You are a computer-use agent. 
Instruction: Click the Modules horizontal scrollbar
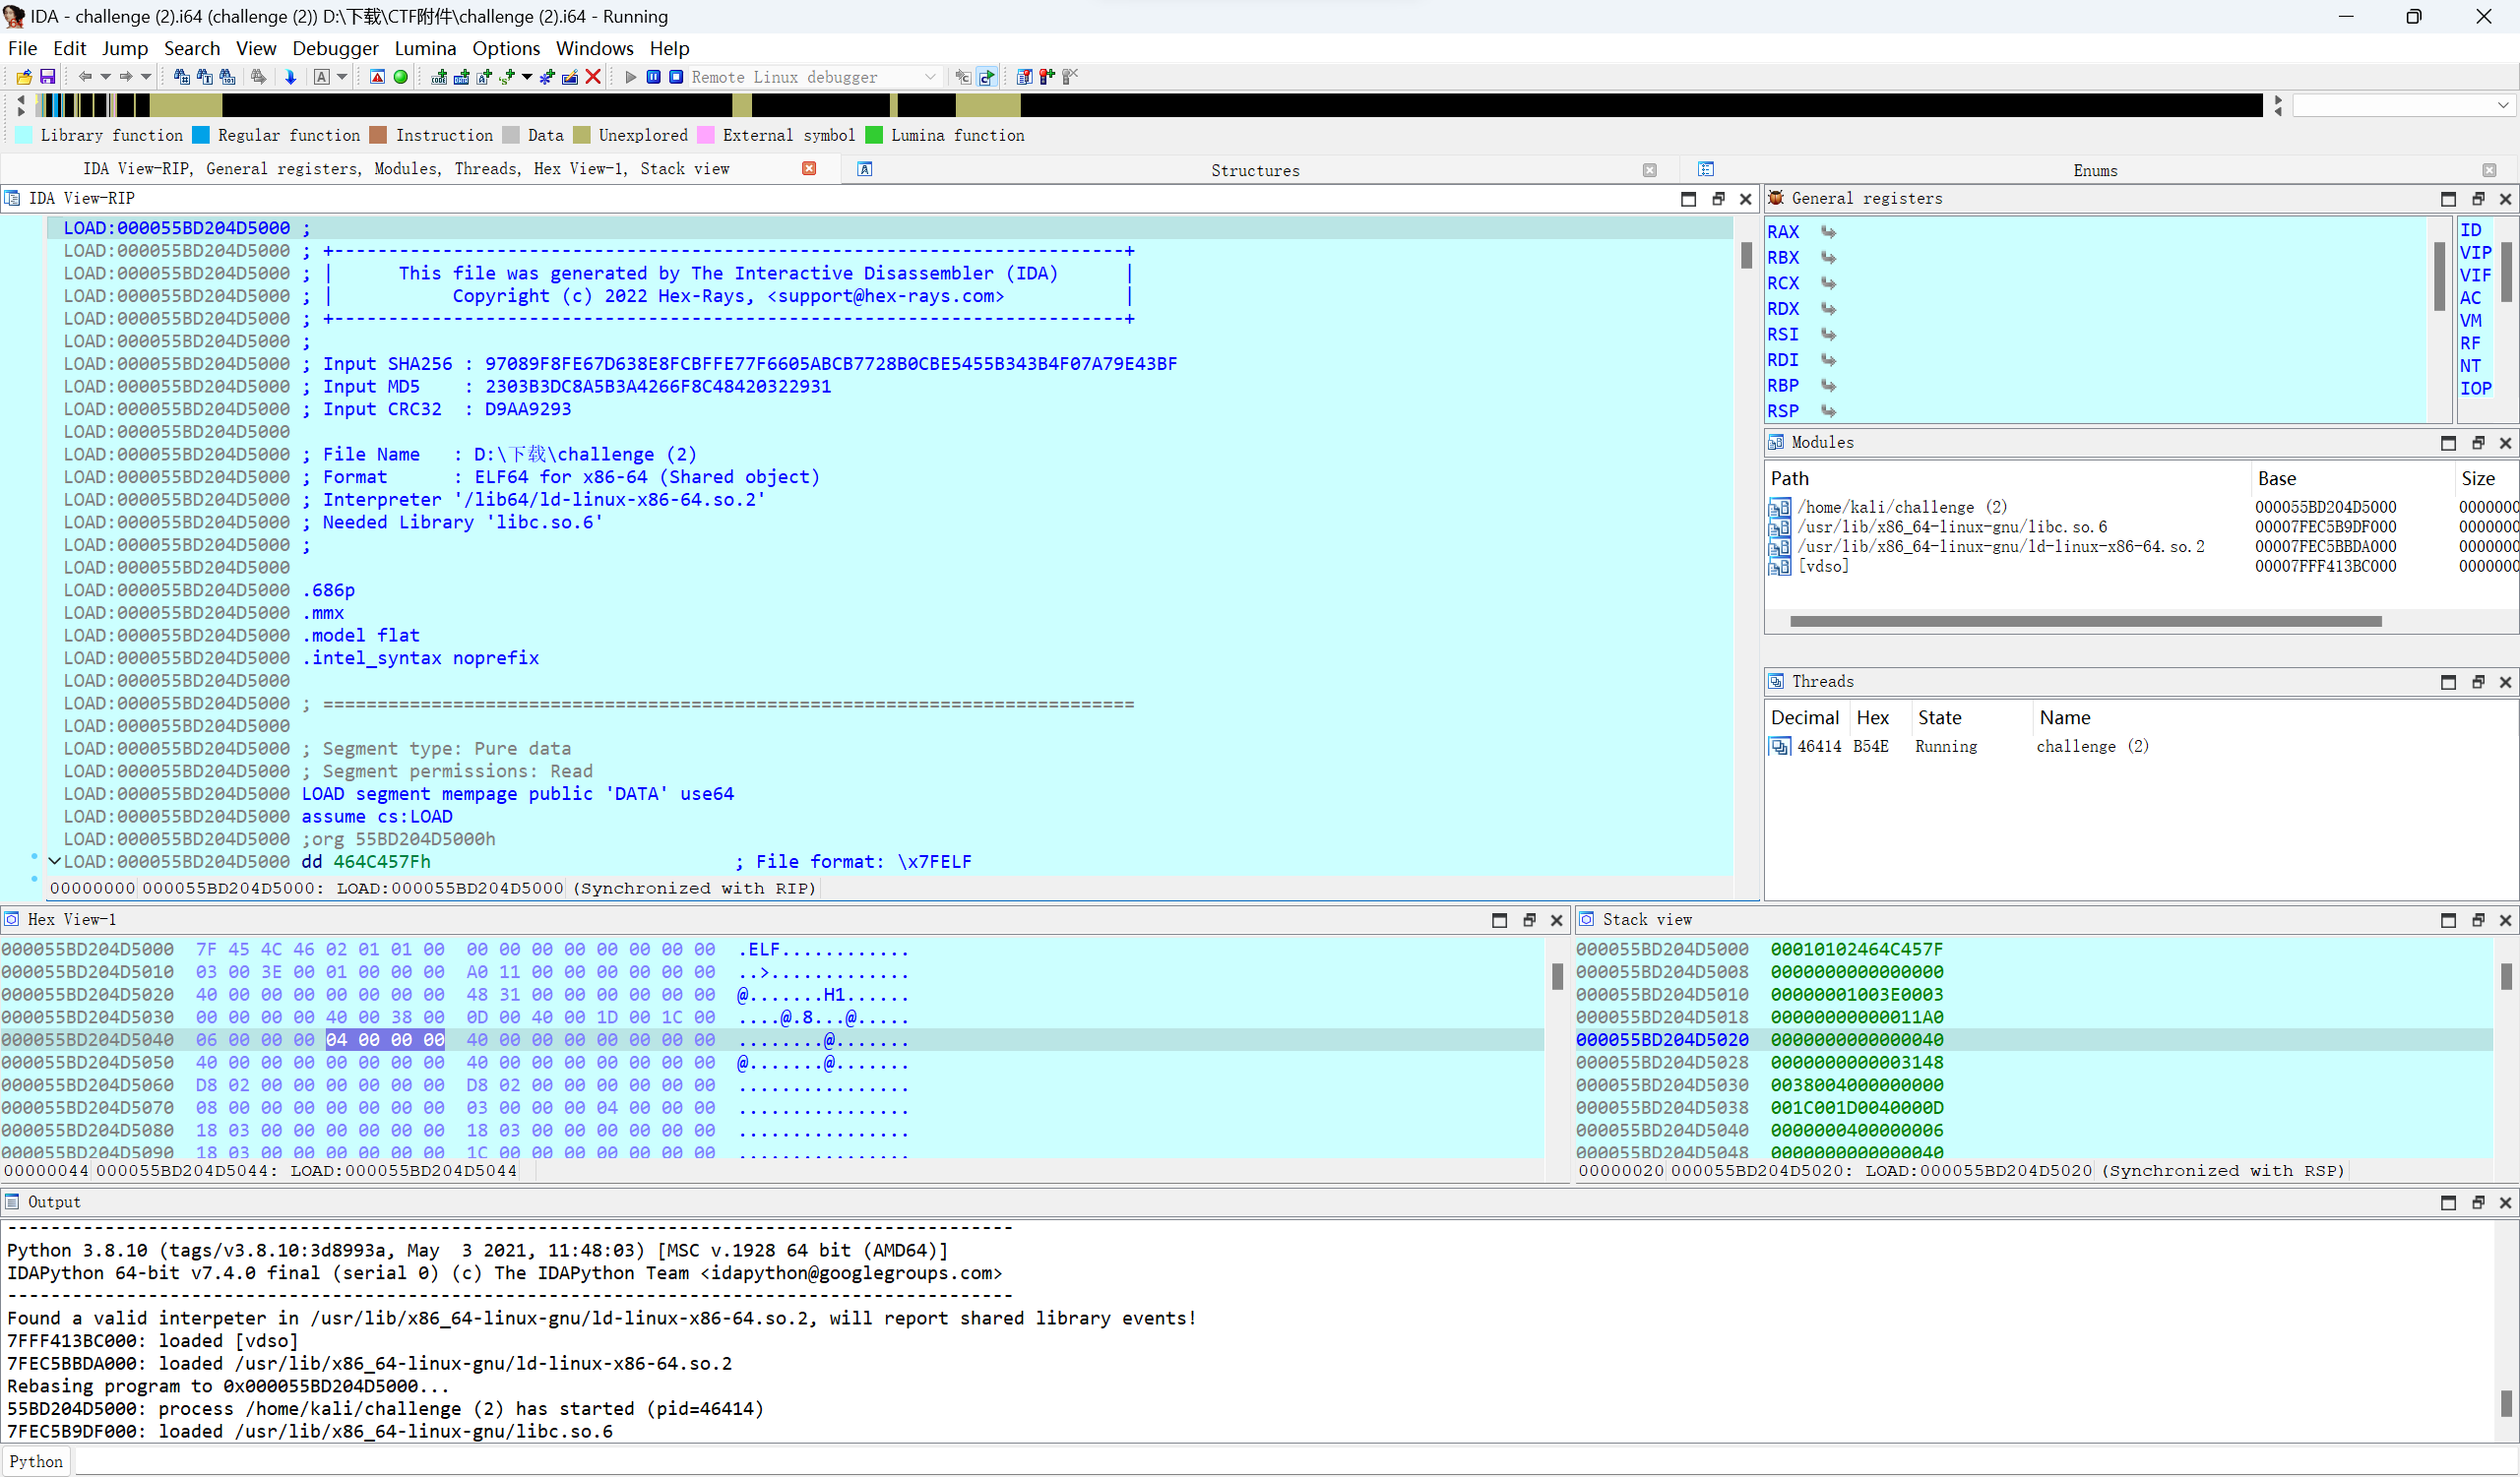2085,621
